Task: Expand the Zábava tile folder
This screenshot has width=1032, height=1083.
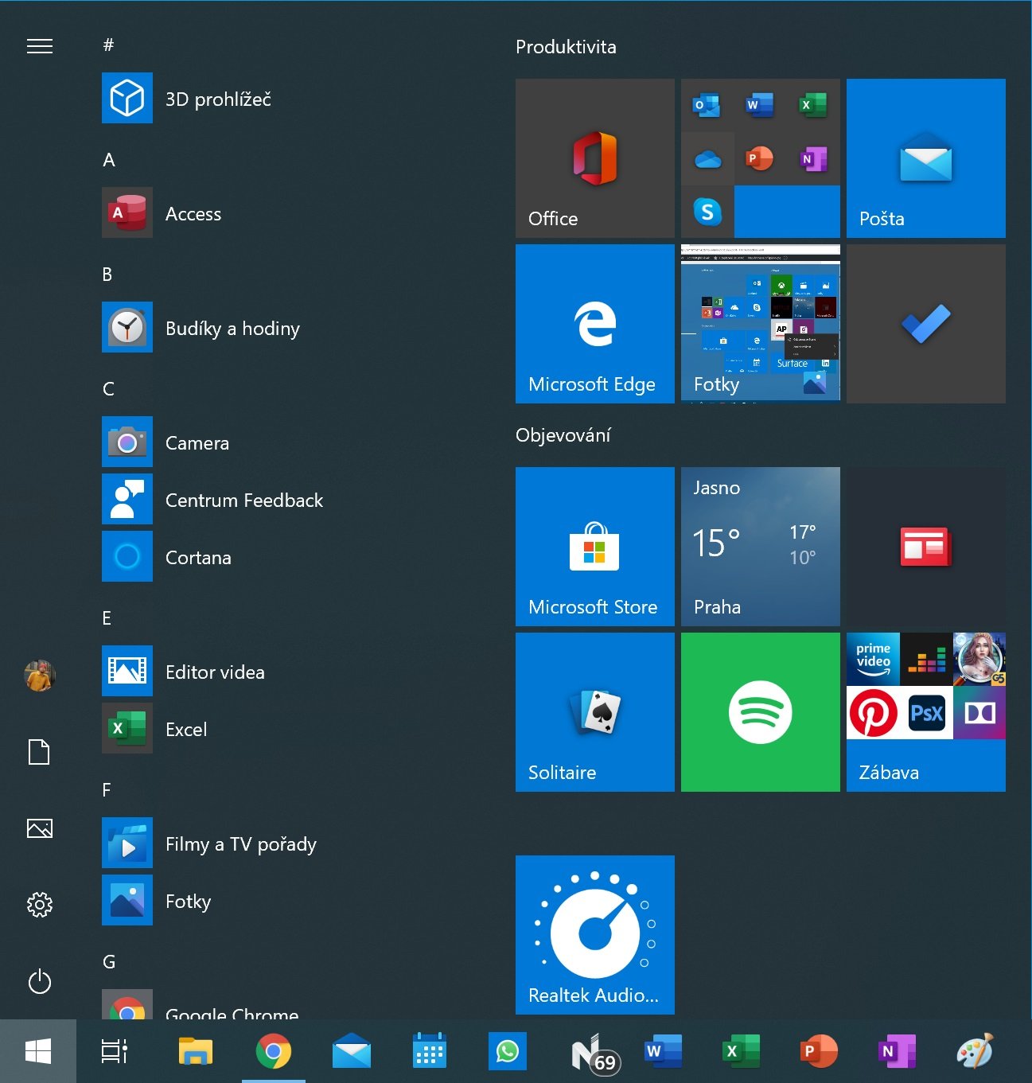Action: 925,712
